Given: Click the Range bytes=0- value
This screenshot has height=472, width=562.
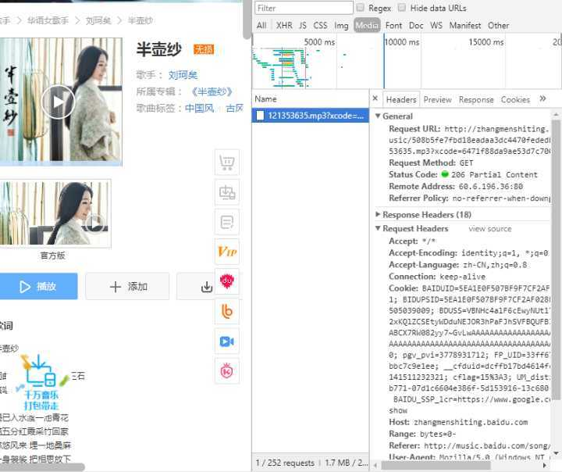Looking at the screenshot, I should [x=438, y=434].
